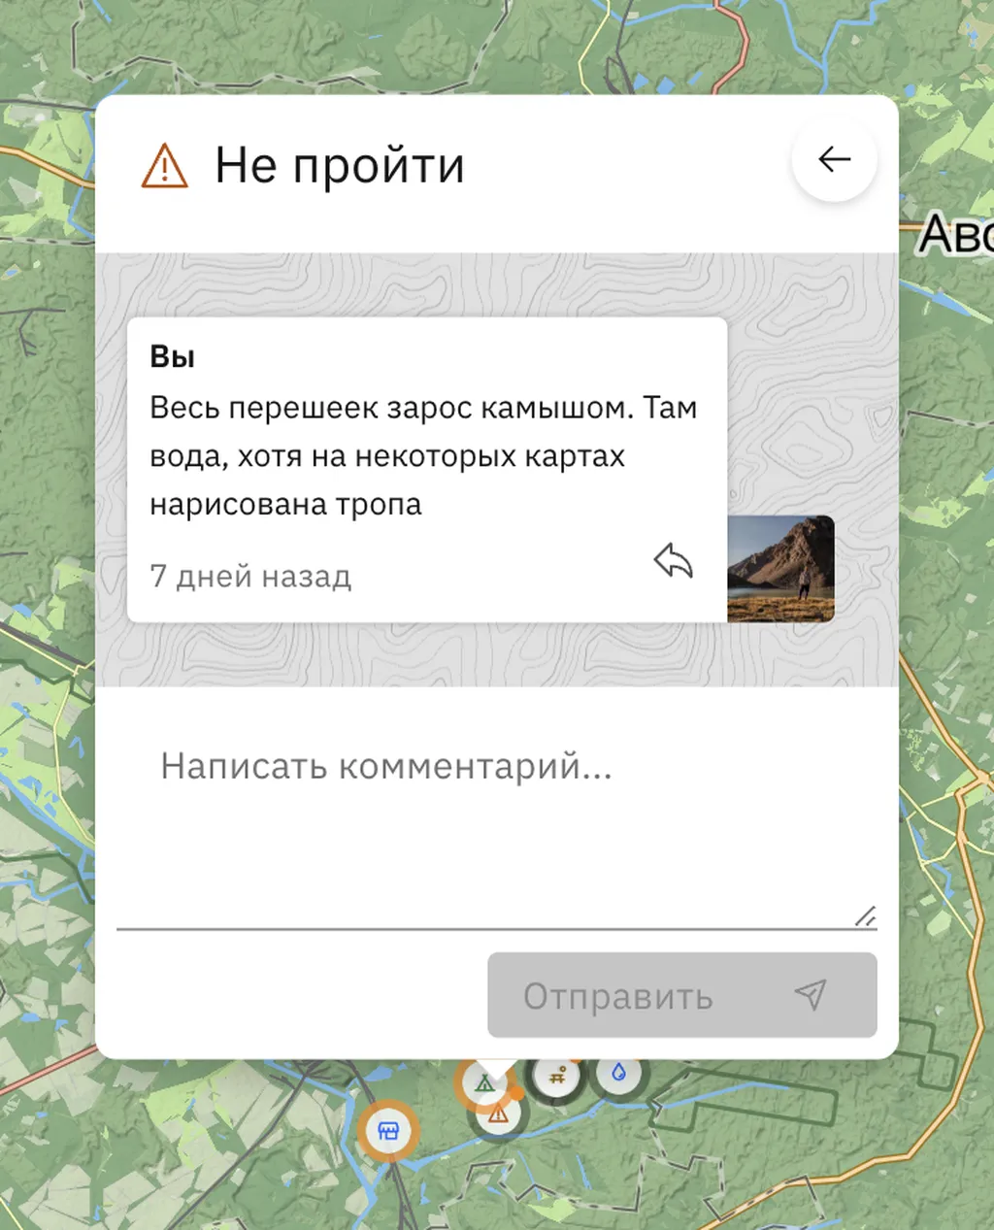Click the back arrow button
This screenshot has height=1230, width=994.
point(835,159)
